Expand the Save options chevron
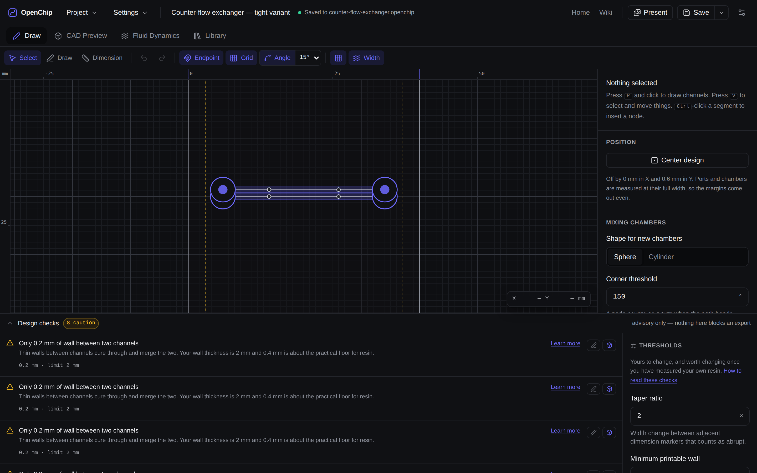This screenshot has height=473, width=757. point(721,13)
